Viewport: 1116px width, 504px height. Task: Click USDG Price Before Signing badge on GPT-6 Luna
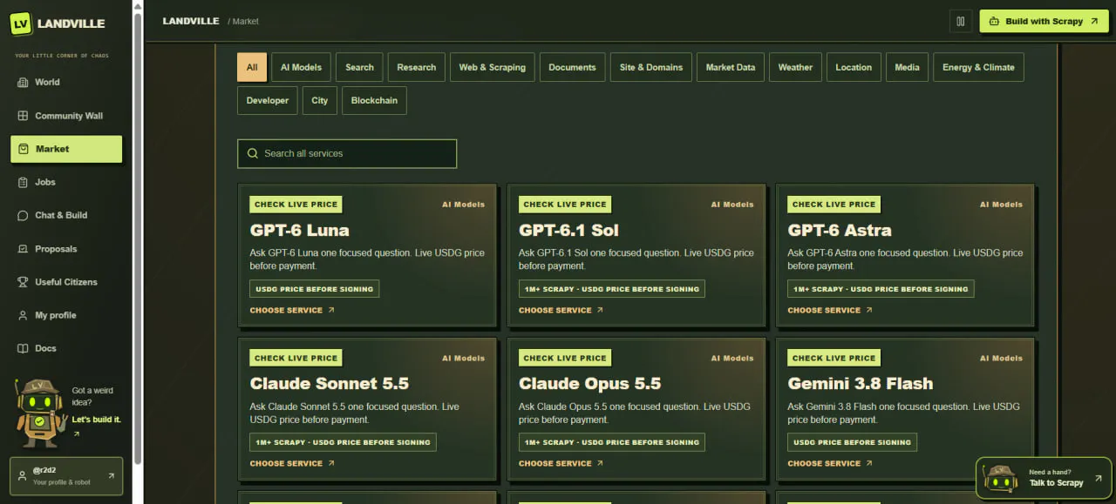point(315,289)
